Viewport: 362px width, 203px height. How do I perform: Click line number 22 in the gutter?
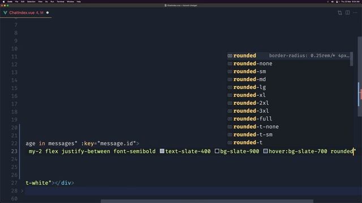(x=14, y=143)
